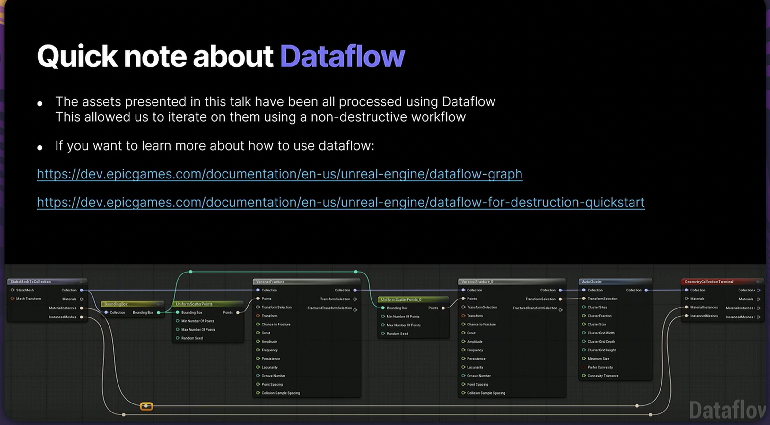Click Collection input pin on BoundingBox node
The width and height of the screenshot is (770, 425).
click(106, 312)
